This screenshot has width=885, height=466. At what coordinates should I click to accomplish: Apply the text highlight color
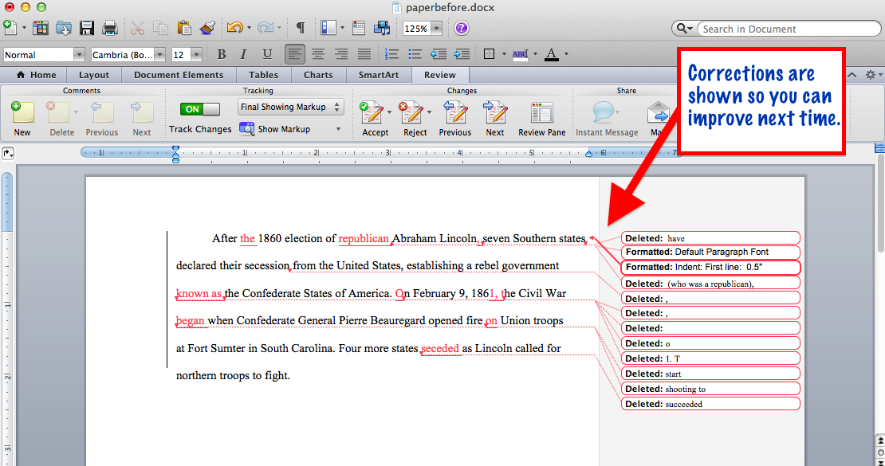[520, 54]
